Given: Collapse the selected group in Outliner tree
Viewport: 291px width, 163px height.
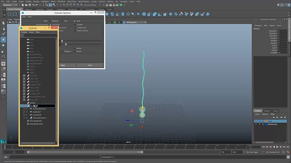Looking at the screenshot, I should pyautogui.click(x=24, y=106).
